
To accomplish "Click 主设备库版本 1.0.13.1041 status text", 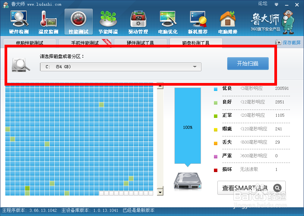I will 90,210.
